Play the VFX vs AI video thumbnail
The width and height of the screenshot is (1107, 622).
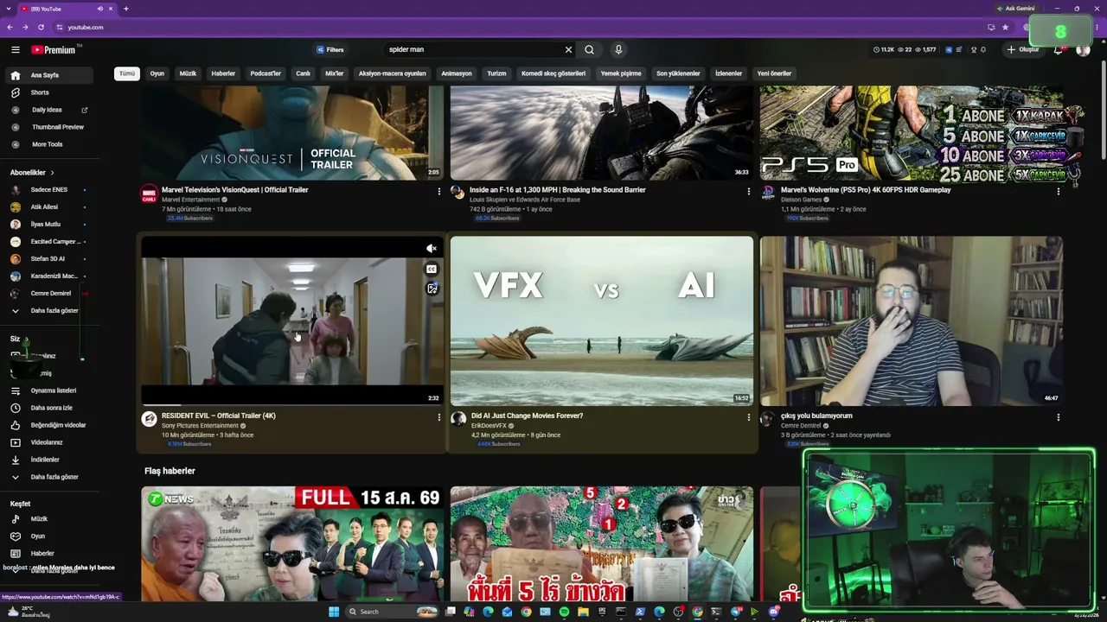(x=602, y=321)
